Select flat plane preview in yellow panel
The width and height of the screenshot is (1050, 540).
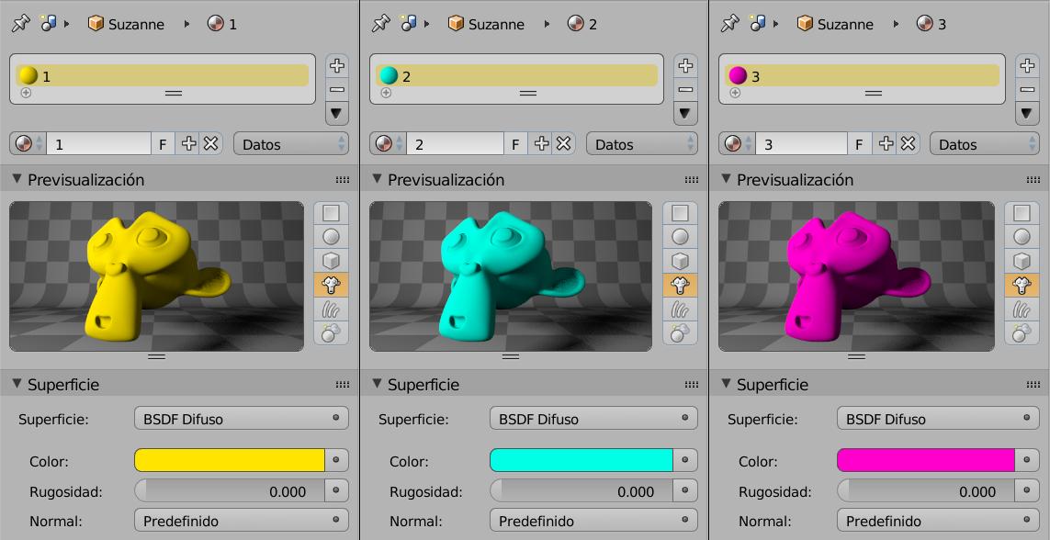(x=331, y=213)
